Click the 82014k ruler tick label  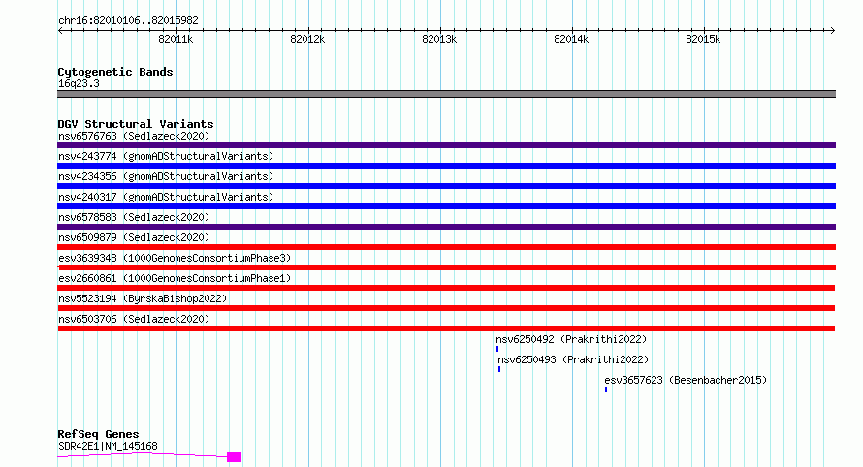(x=571, y=39)
